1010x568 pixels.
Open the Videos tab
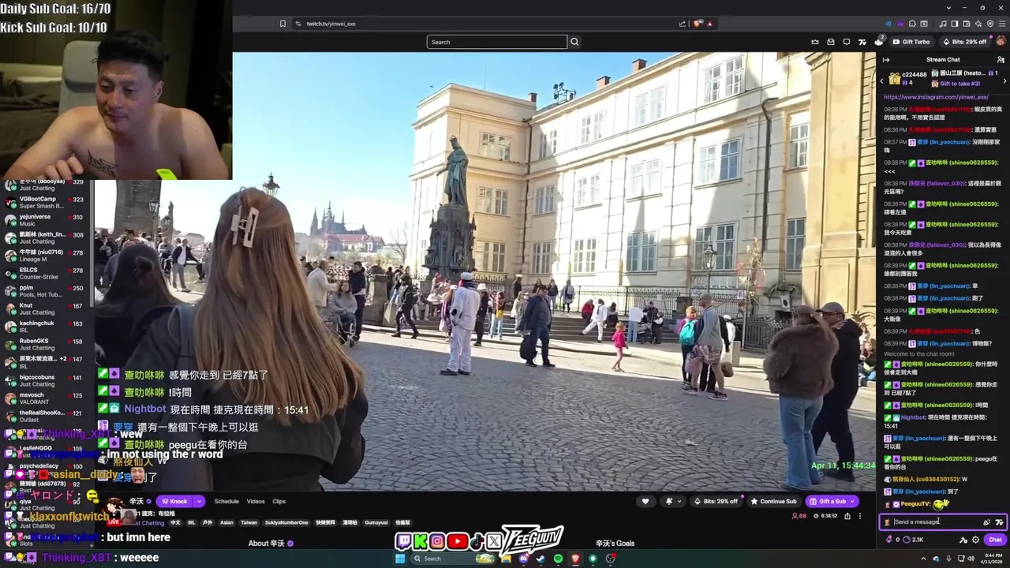point(256,501)
